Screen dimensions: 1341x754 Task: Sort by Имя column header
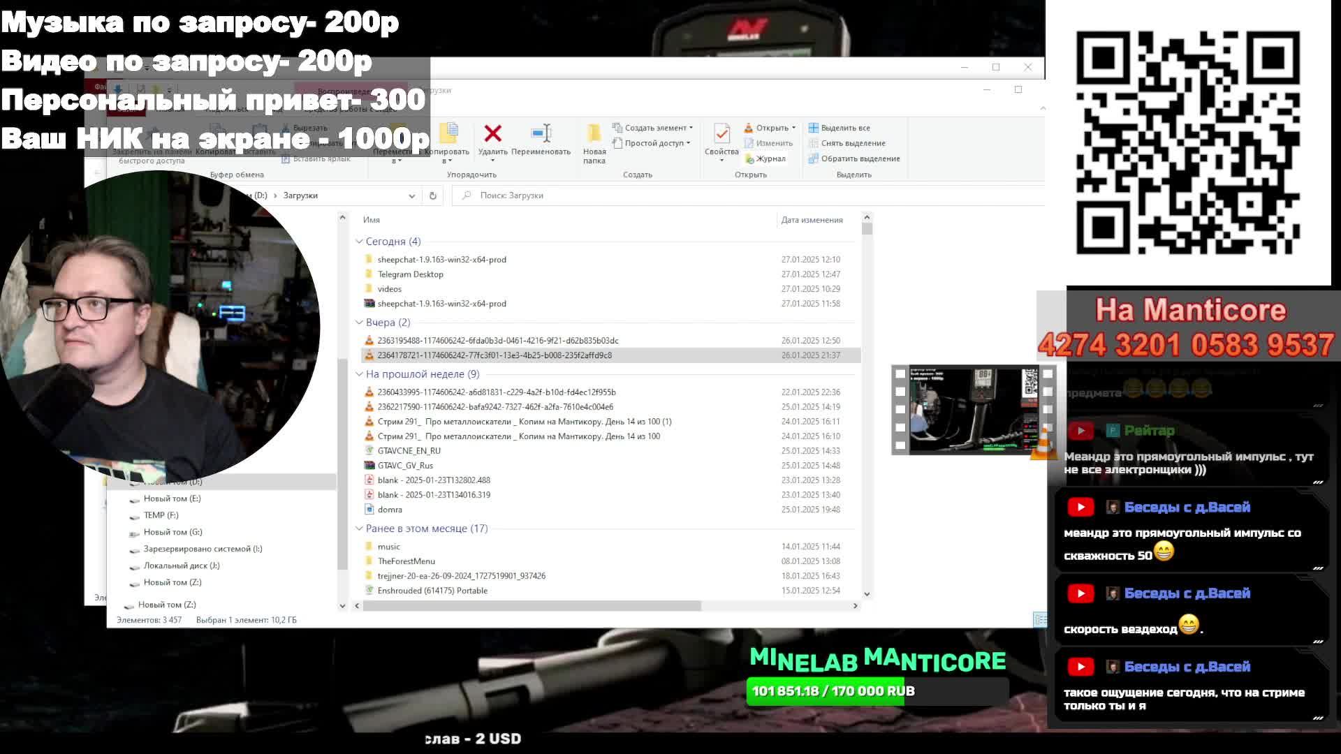click(x=372, y=220)
